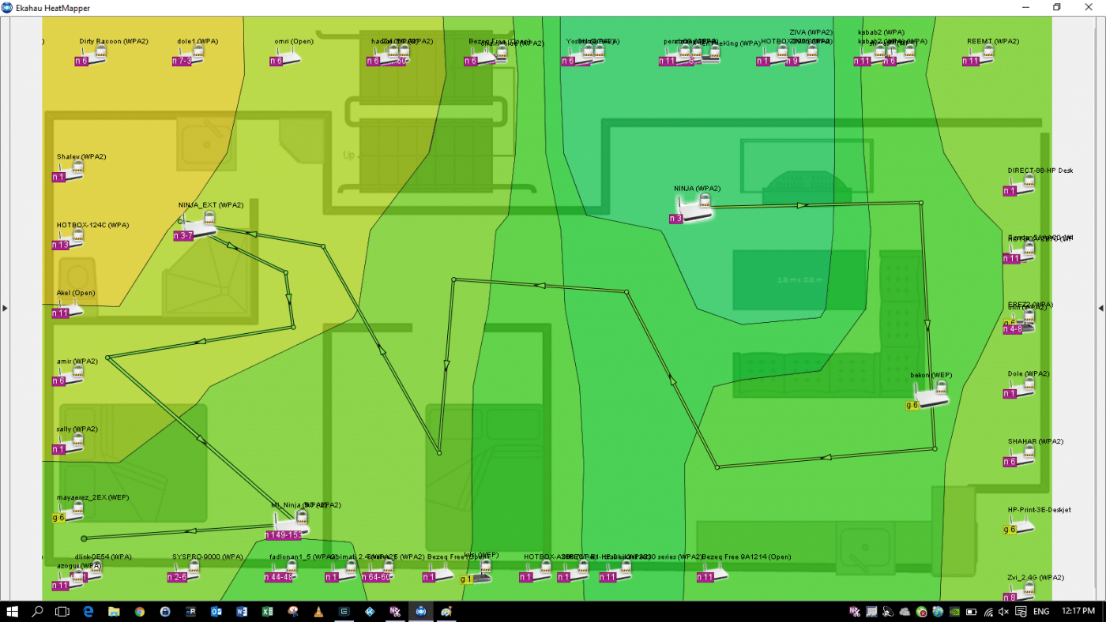Select the NINJA_EXT access point router
The height and width of the screenshot is (622, 1106).
tap(200, 227)
